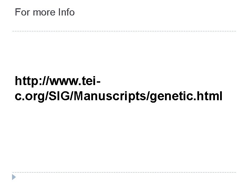Select the dashed divider line above the footer
Viewport: 248px width, 186px height.
click(124, 172)
